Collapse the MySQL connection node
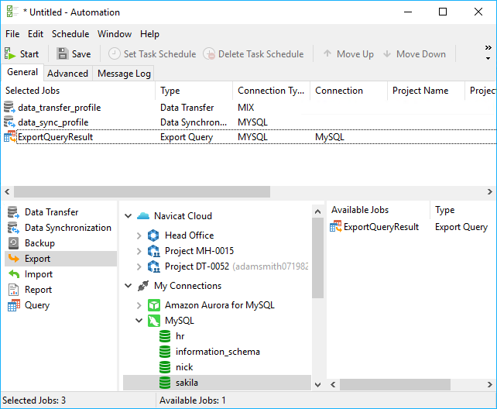This screenshot has height=409, width=497. tap(139, 321)
